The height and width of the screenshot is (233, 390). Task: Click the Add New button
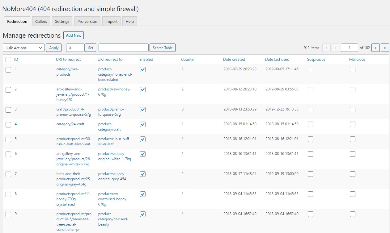point(74,35)
